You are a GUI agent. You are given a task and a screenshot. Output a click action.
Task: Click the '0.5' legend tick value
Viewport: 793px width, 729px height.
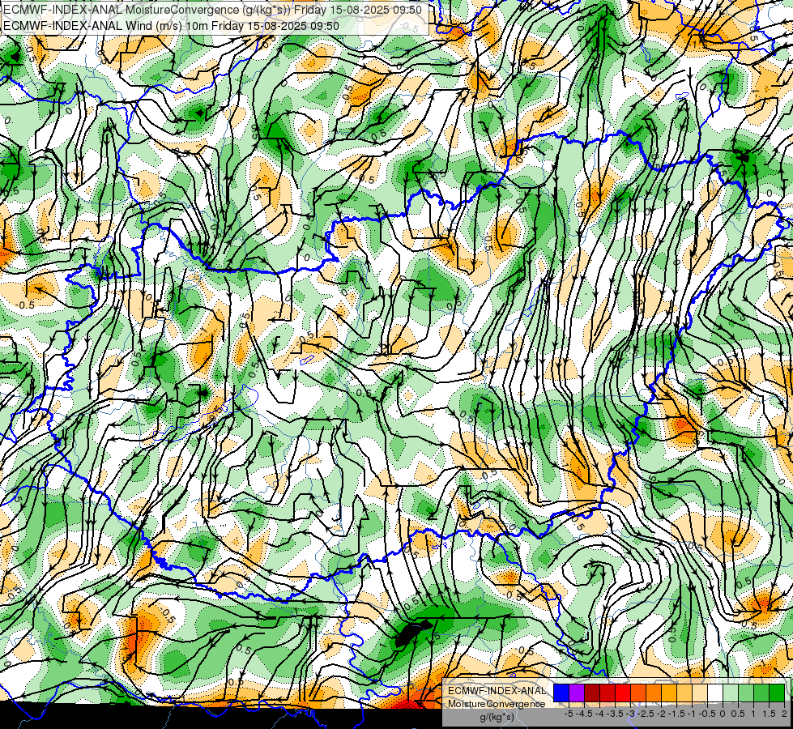[x=739, y=714]
